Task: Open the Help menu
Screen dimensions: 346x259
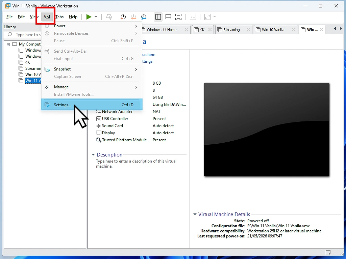Action: point(73,17)
